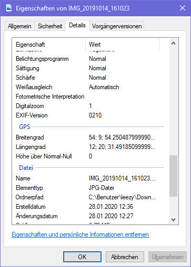Click the image file icon in title bar

(x=9, y=8)
